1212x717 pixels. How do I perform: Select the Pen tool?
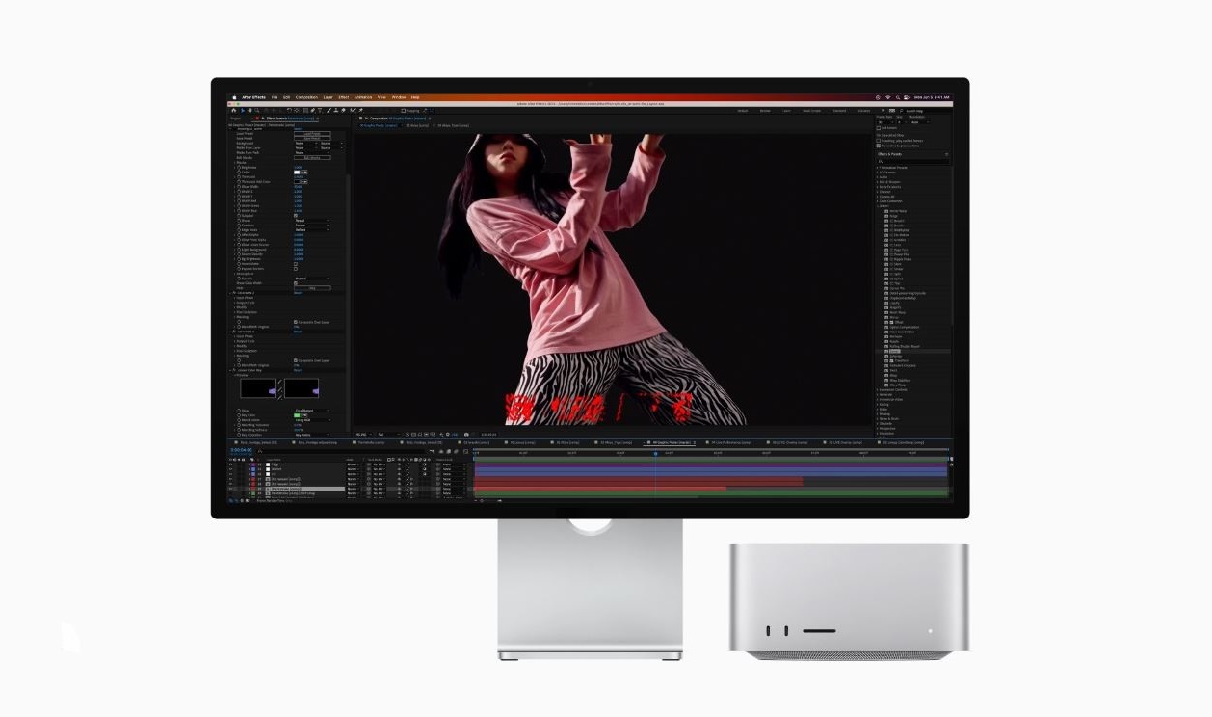(x=313, y=111)
